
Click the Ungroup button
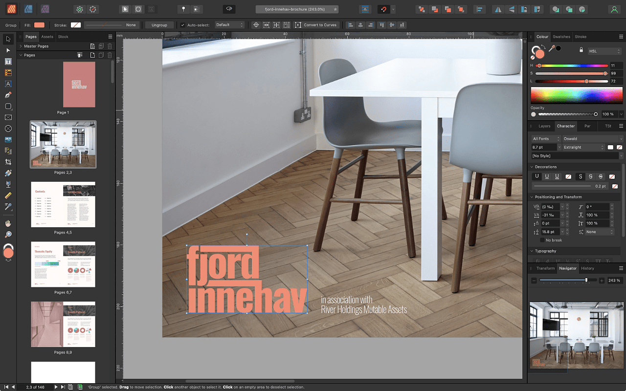pos(159,25)
